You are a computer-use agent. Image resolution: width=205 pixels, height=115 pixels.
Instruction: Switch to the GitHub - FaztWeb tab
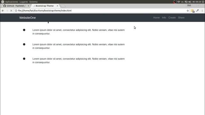point(16,6)
